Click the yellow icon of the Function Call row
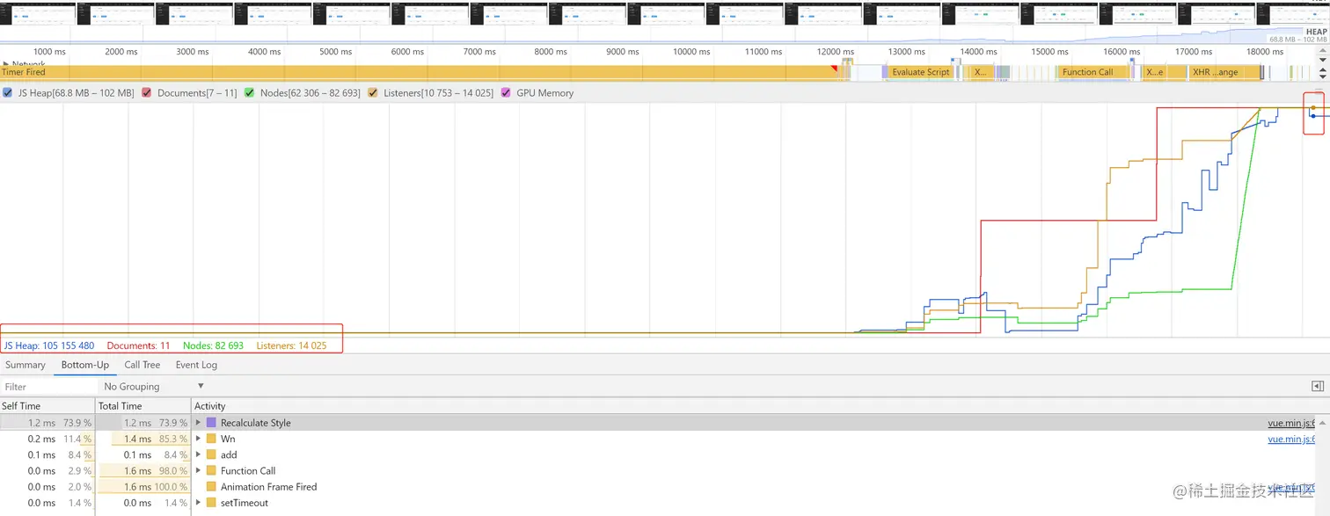The height and width of the screenshot is (516, 1330). point(211,470)
